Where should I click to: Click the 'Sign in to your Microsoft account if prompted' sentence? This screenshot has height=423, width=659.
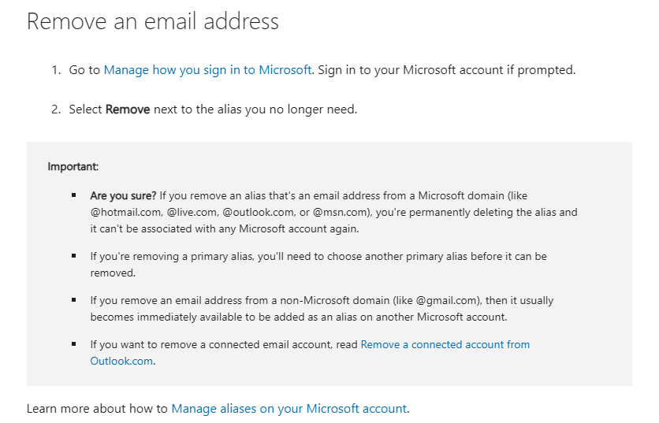tap(446, 70)
